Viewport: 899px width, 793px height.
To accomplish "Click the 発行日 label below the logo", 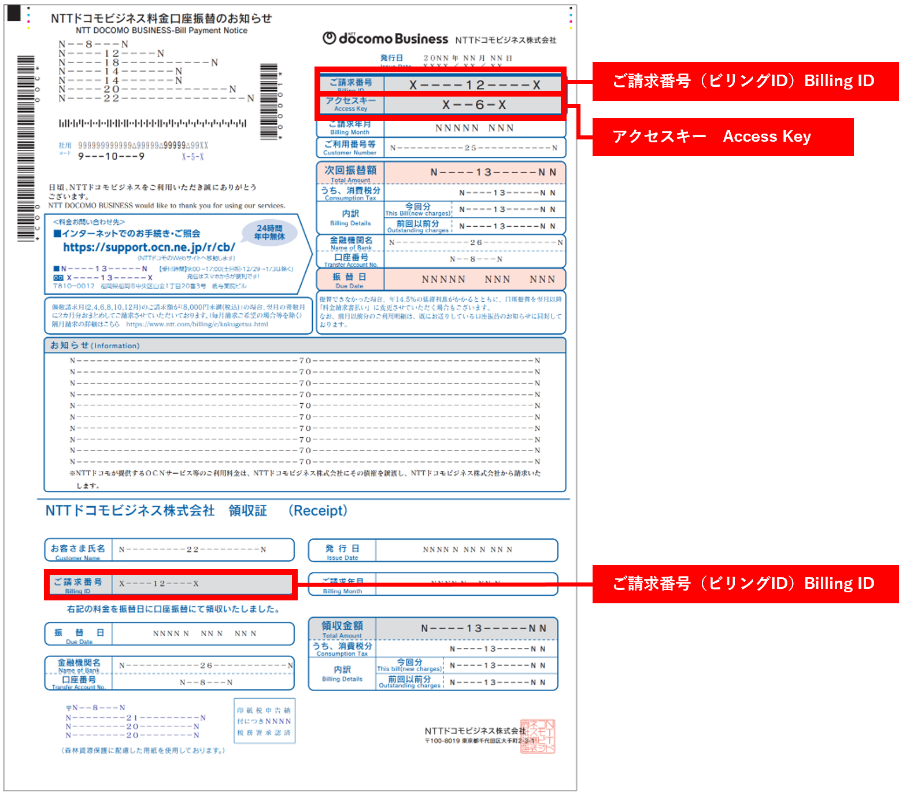I will coord(391,58).
